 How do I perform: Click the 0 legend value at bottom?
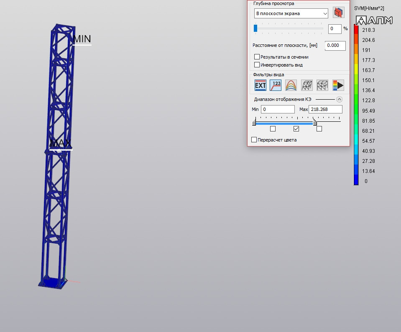click(366, 181)
